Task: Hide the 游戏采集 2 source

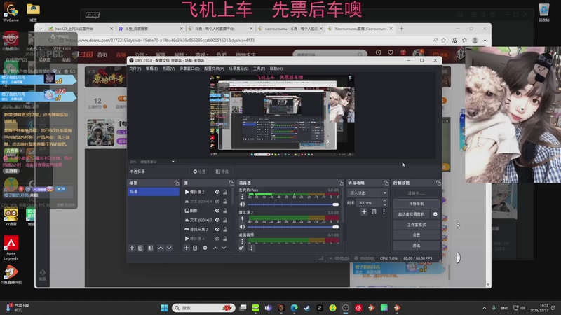Action: (217, 230)
